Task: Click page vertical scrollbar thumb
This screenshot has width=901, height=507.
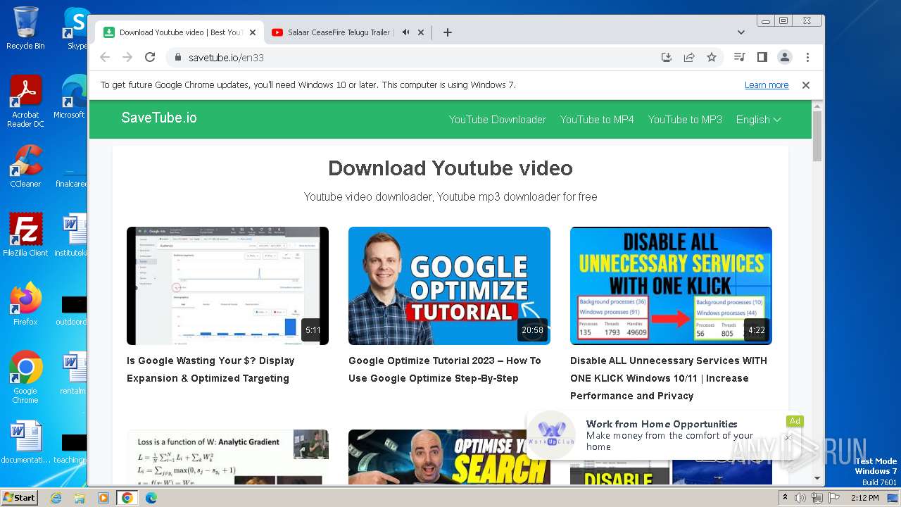Action: pos(817,135)
